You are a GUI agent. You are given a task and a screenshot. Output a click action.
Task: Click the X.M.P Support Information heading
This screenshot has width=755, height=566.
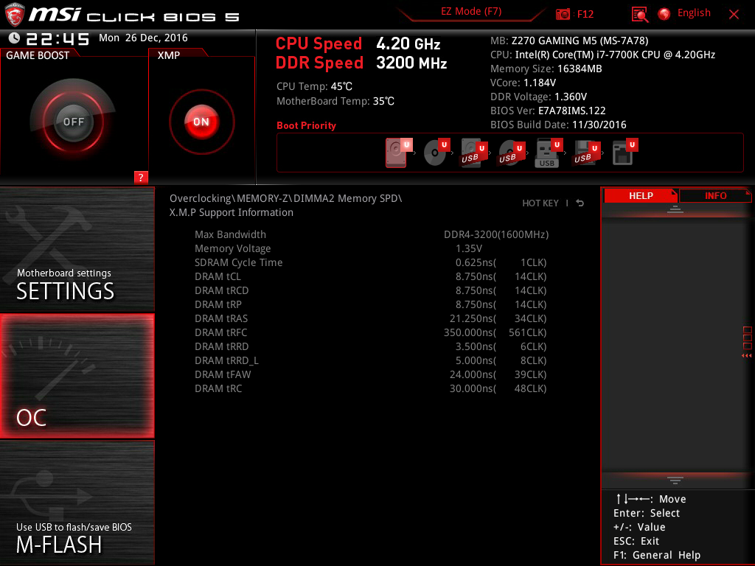tap(231, 212)
